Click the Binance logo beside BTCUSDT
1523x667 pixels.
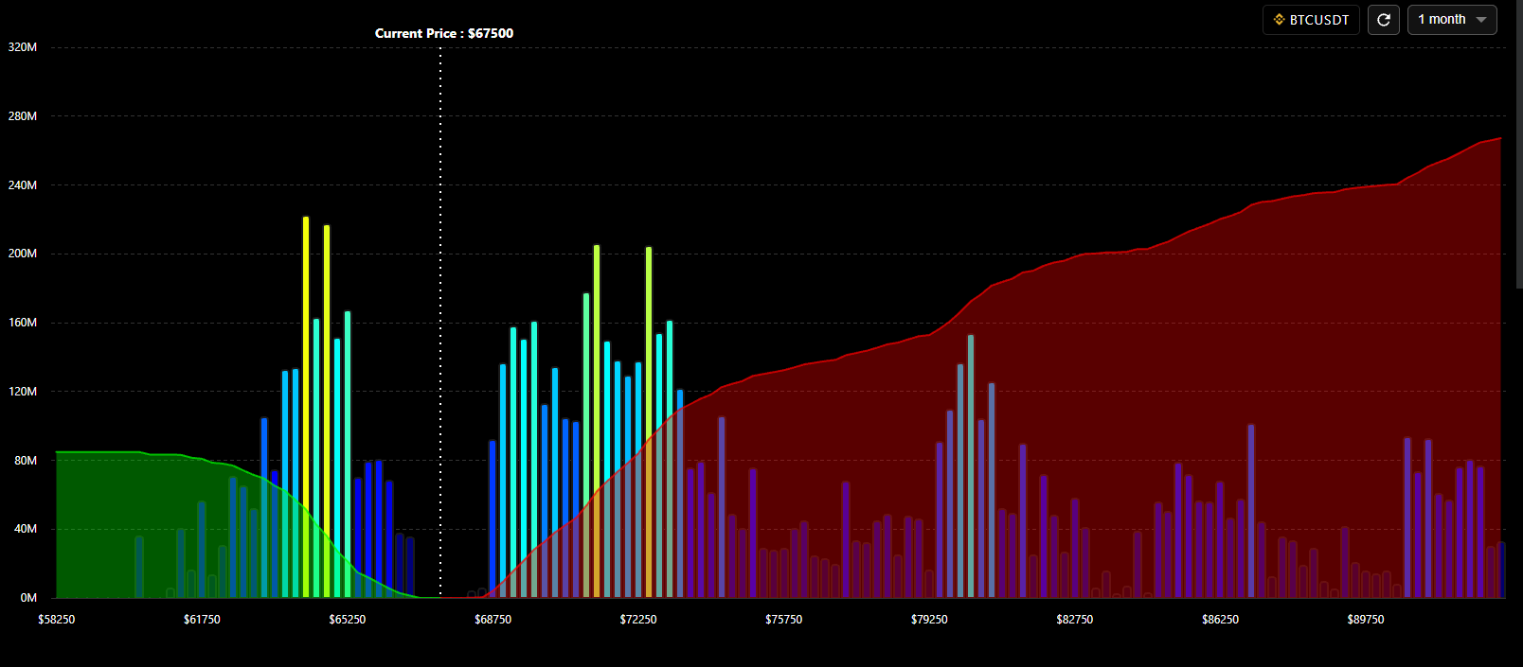click(x=1279, y=20)
